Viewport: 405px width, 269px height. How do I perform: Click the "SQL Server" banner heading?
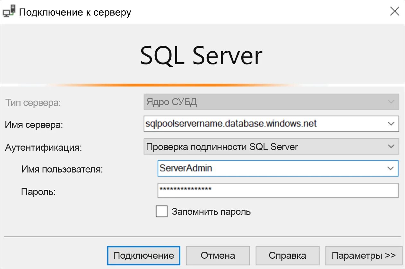[x=201, y=56]
